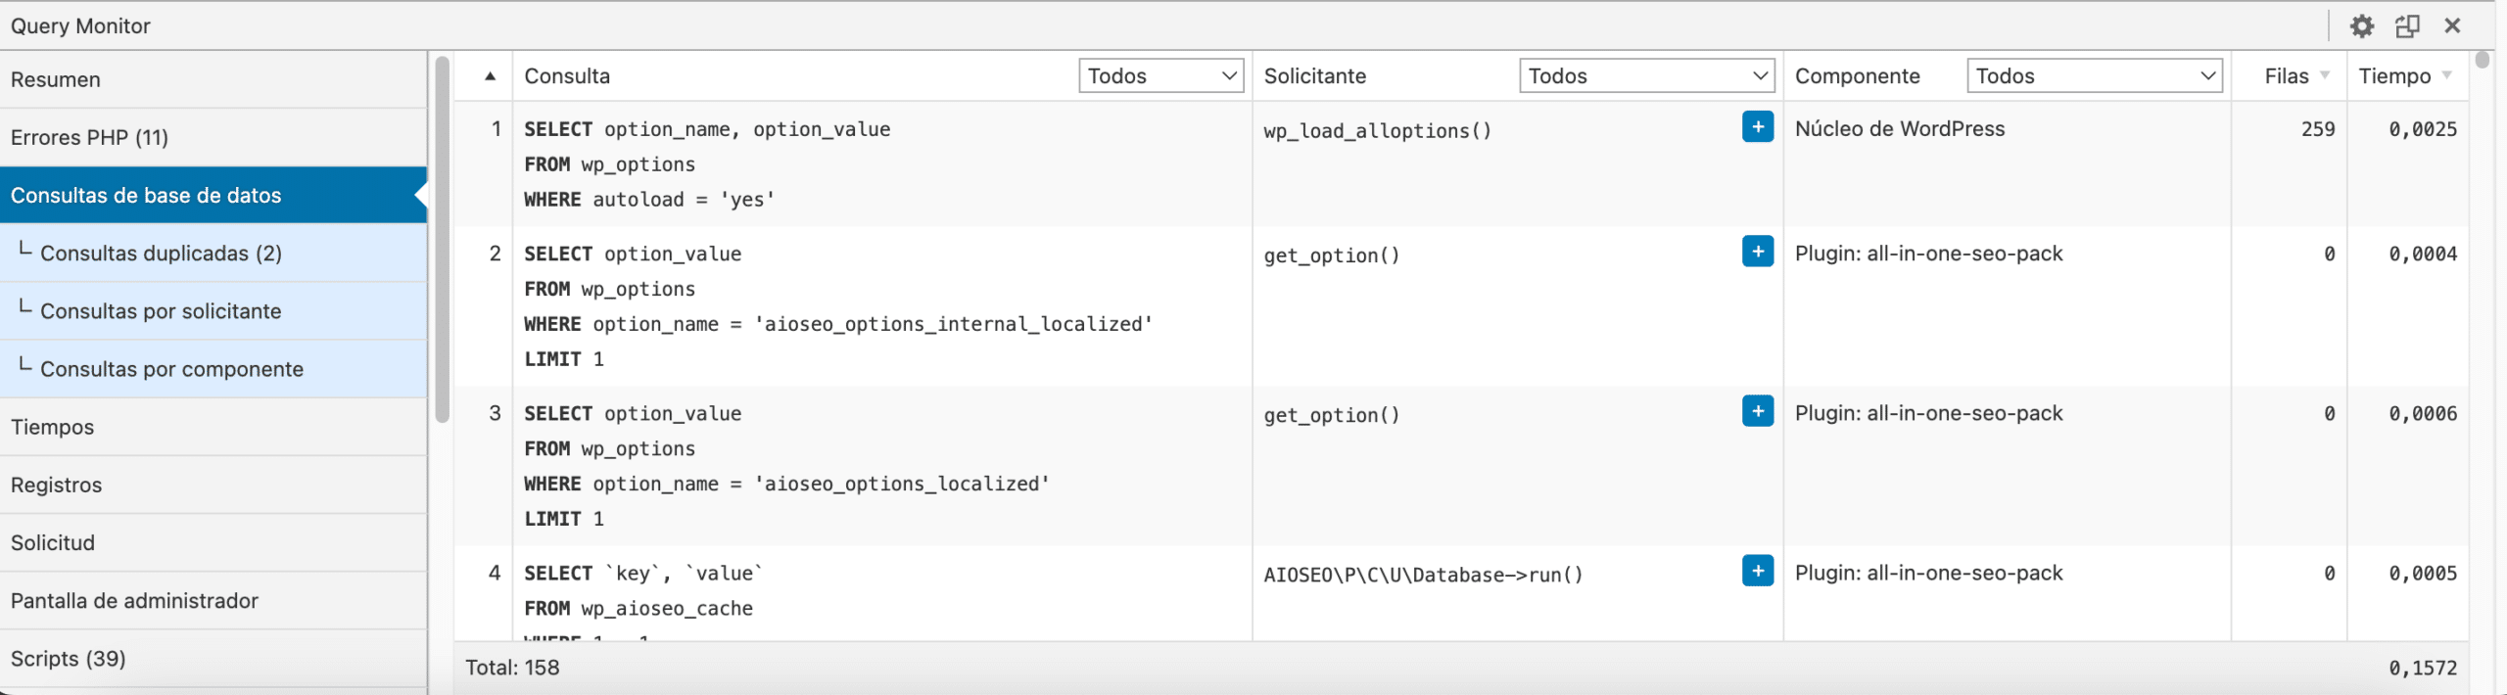Open Query Monitor settings gear
Screen dimensions: 2507x695
[x=2361, y=26]
